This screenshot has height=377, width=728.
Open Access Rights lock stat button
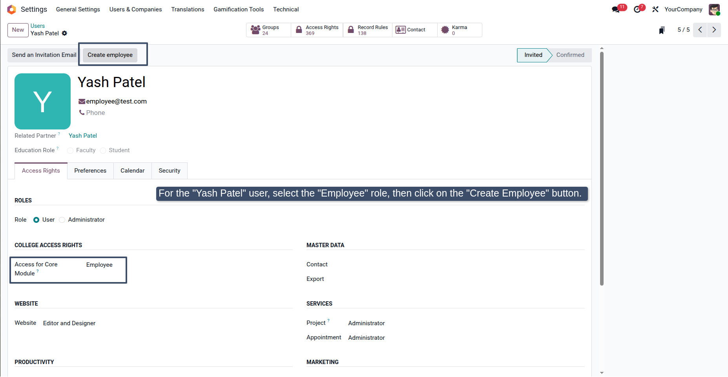317,30
